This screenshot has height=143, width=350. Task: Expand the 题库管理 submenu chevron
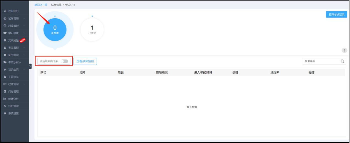[x=24, y=26]
